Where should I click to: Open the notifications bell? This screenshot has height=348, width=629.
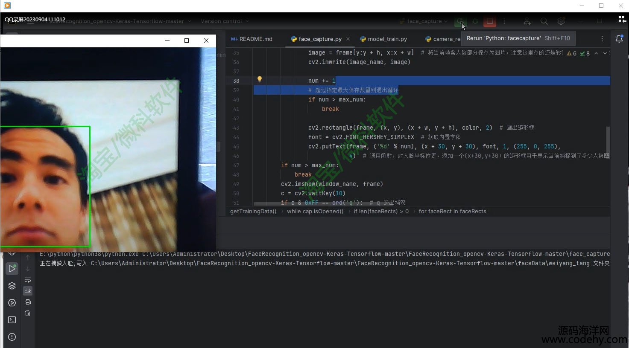(x=619, y=39)
